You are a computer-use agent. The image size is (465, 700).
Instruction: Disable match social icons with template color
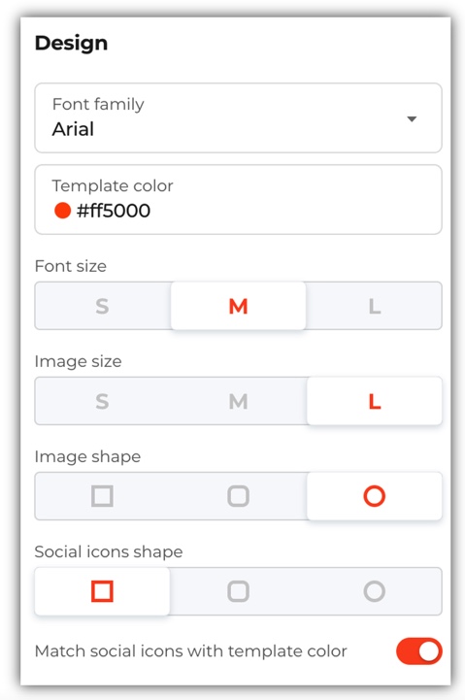tap(419, 650)
